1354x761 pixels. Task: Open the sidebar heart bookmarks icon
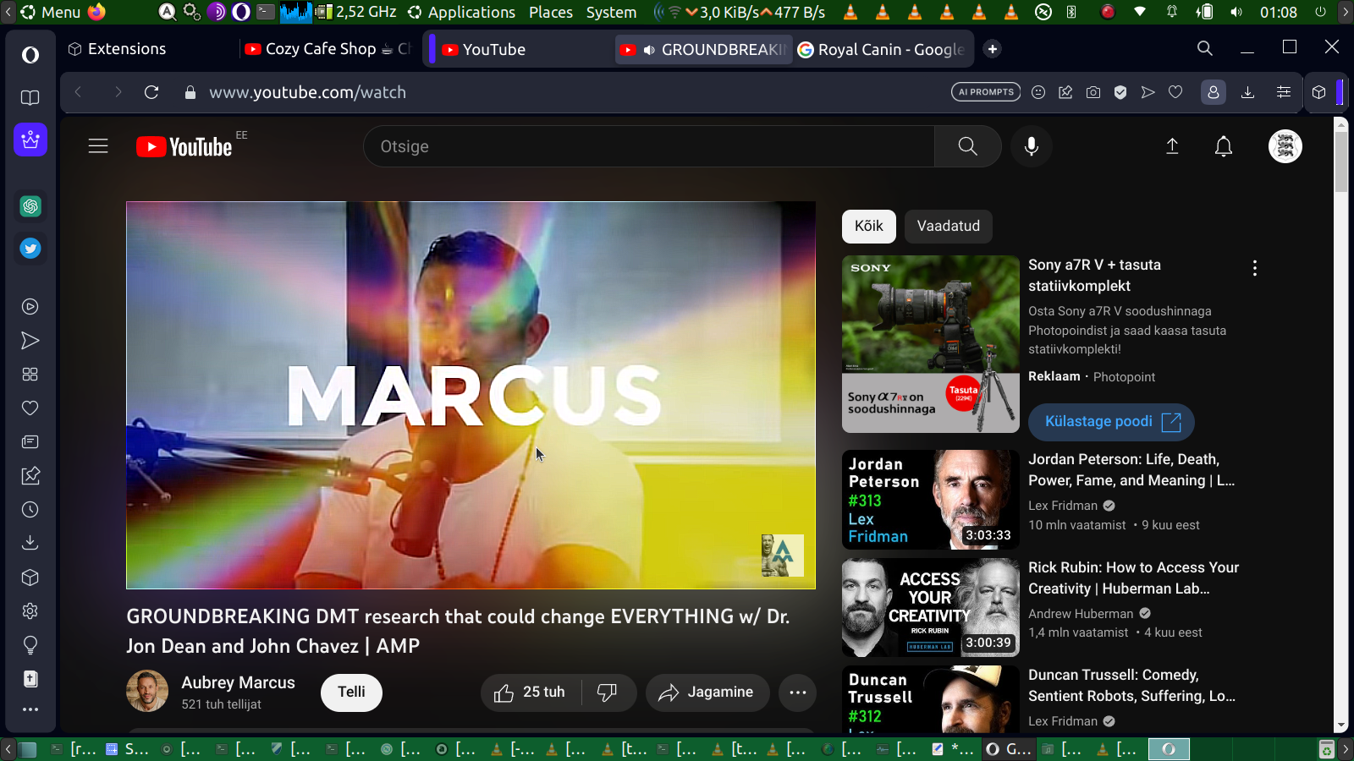pyautogui.click(x=30, y=408)
